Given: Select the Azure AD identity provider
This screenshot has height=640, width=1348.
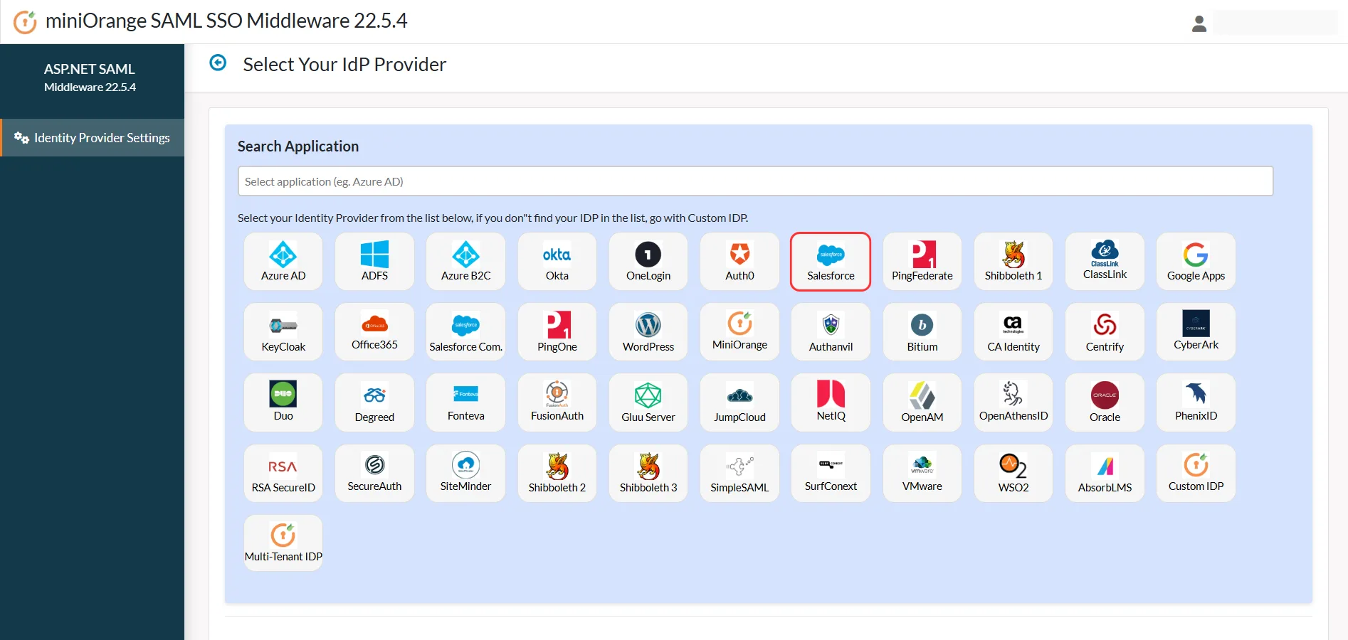Looking at the screenshot, I should (283, 262).
